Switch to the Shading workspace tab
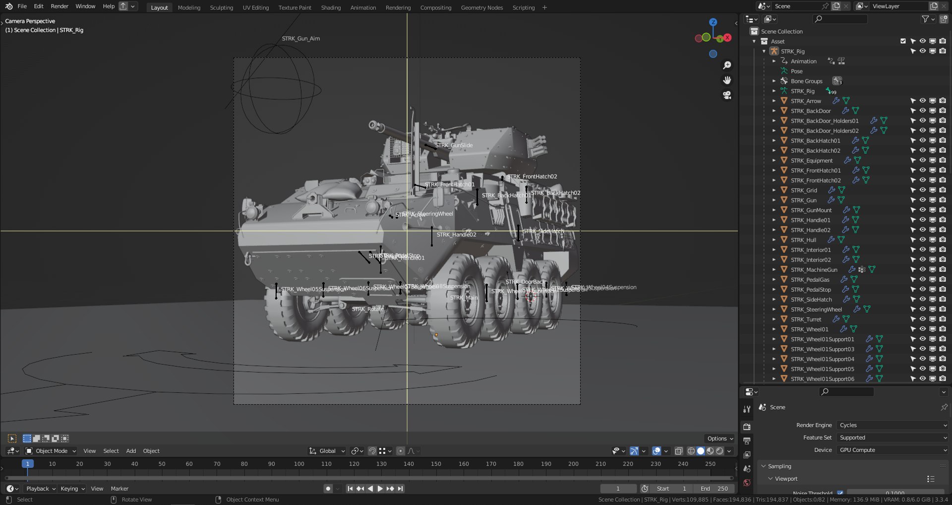 pos(331,7)
